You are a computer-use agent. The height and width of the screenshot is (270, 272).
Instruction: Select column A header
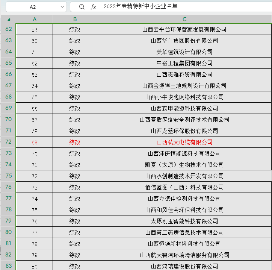(35, 19)
